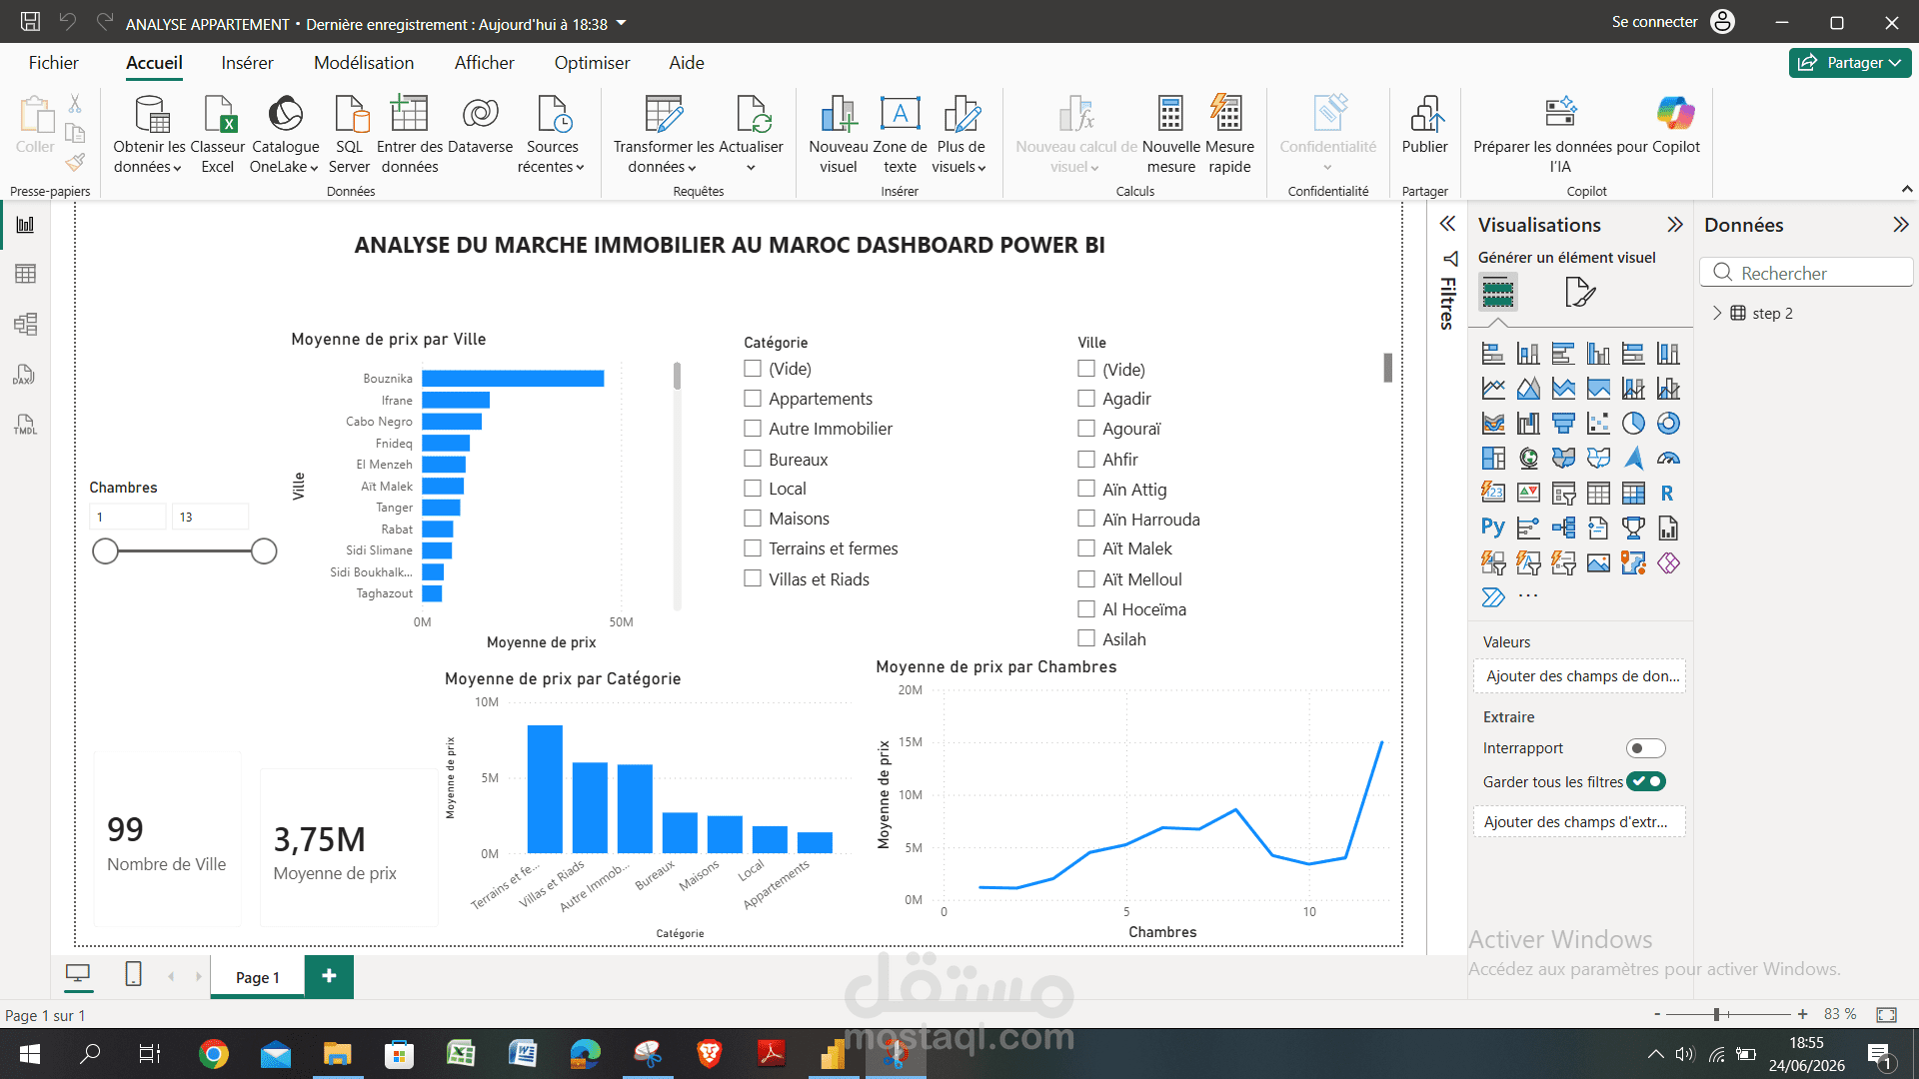Toggle Garder tous les filtres switch
This screenshot has width=1919, height=1079.
click(1645, 782)
